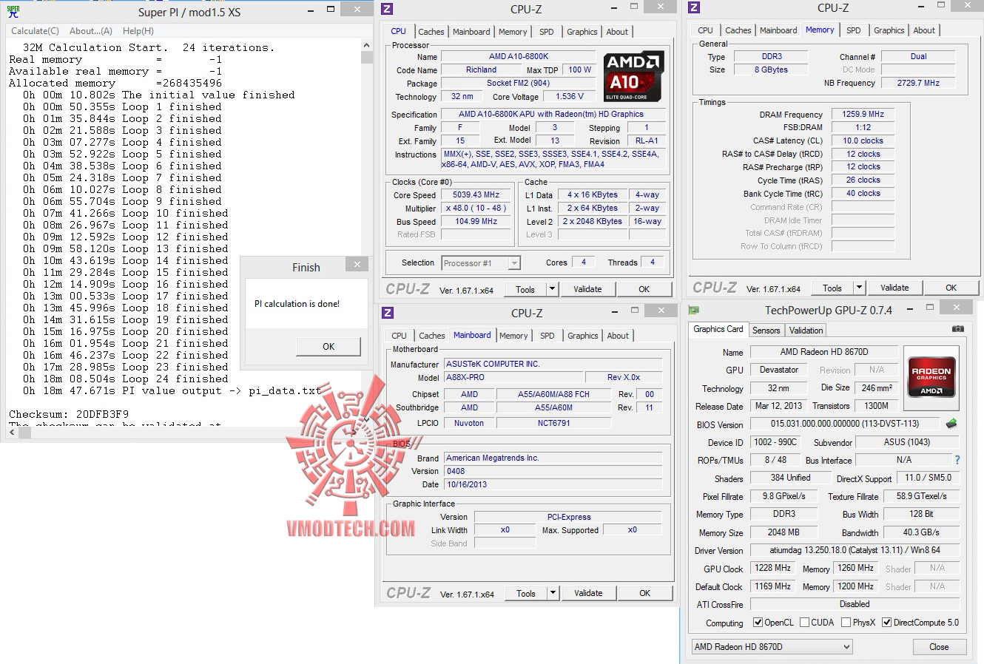Open the About...(A) menu in Super PI

point(91,31)
